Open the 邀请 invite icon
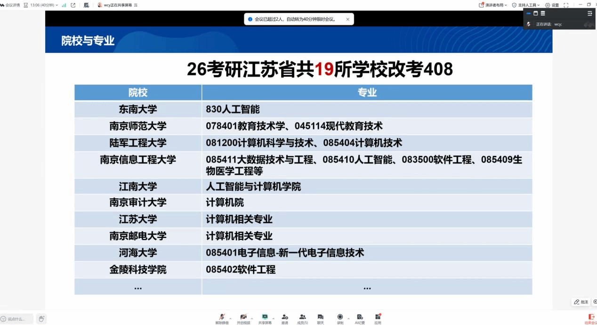Image resolution: width=597 pixels, height=325 pixels. 285,317
